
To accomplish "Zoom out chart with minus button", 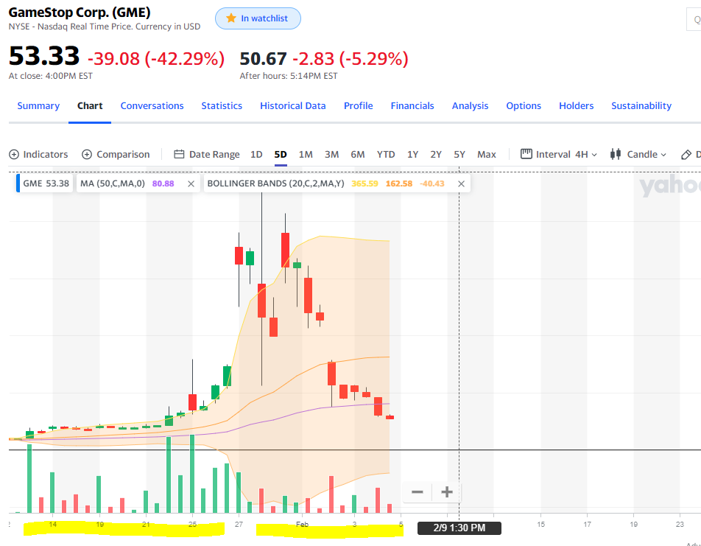I will [x=417, y=492].
